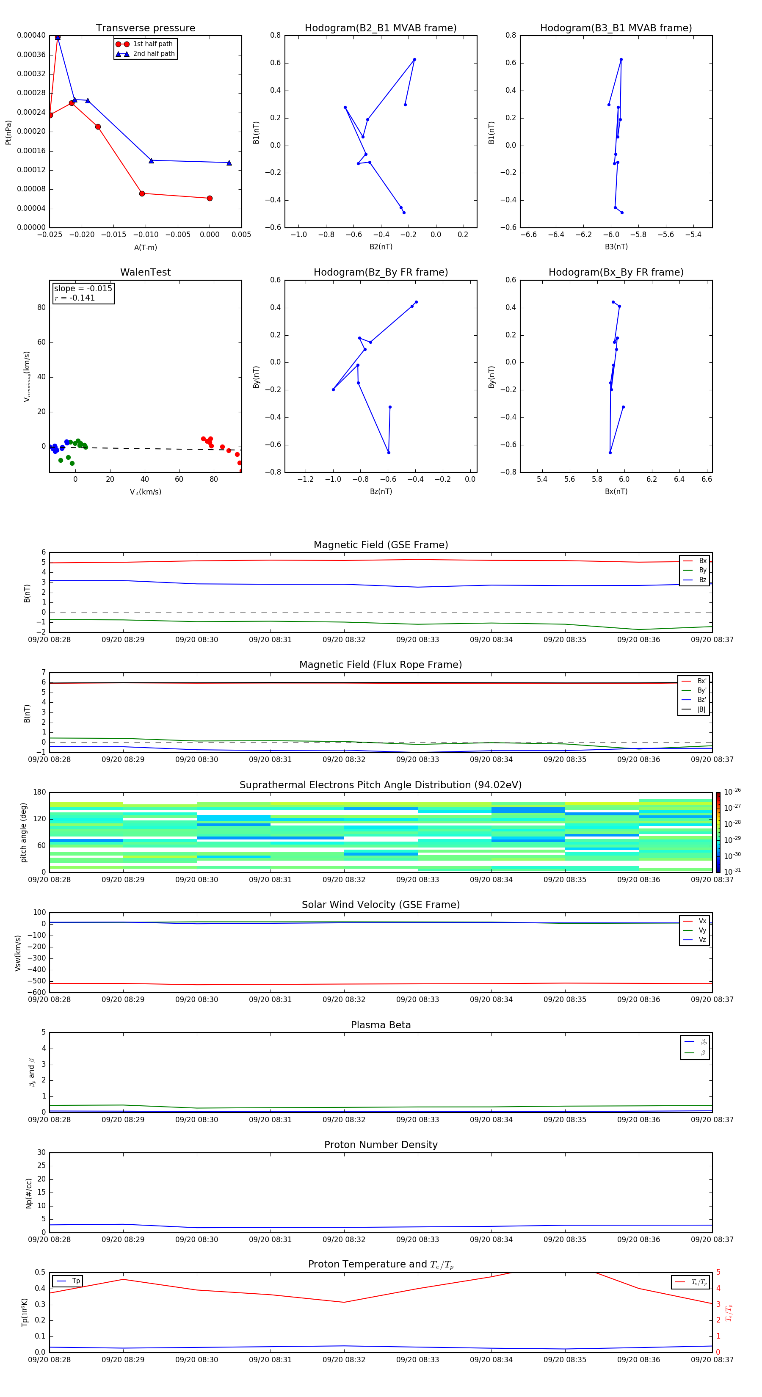Click the 'Np(#/cc)' y-axis label
The image size is (762, 1397).
coord(29,1193)
